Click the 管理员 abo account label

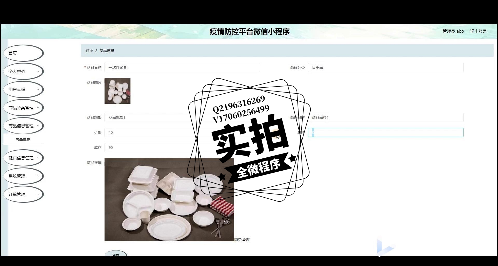click(x=453, y=31)
